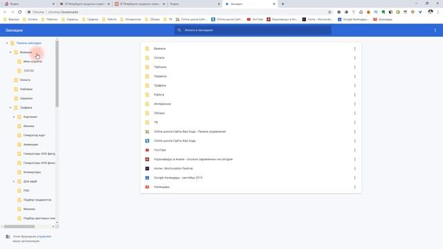Open more actions for Интересное list row
443x249 pixels.
[x=354, y=104]
